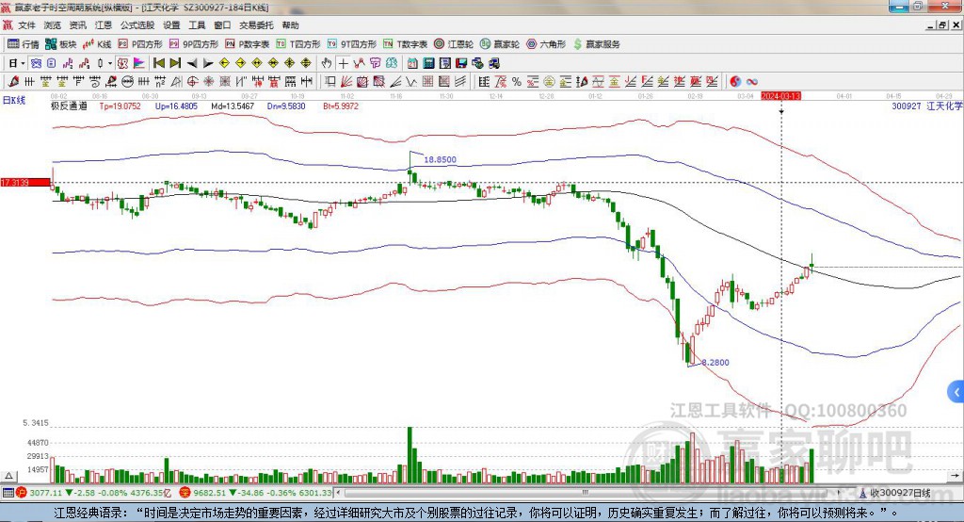Click the networked computers icon
The height and width of the screenshot is (522, 964).
pos(494,63)
